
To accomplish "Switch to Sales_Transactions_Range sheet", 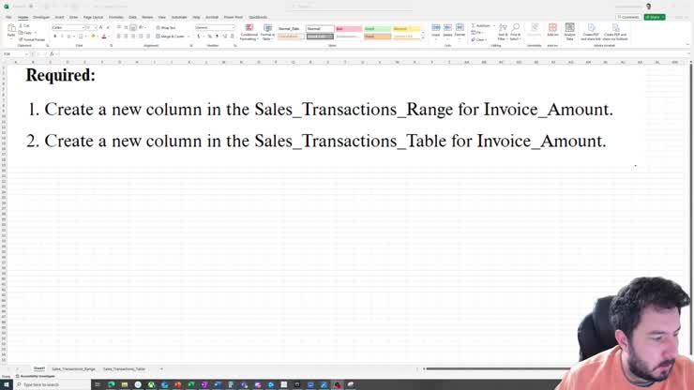I will pyautogui.click(x=73, y=368).
